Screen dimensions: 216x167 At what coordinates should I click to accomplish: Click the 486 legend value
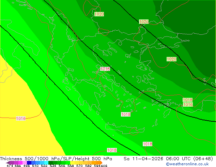coord(18,166)
